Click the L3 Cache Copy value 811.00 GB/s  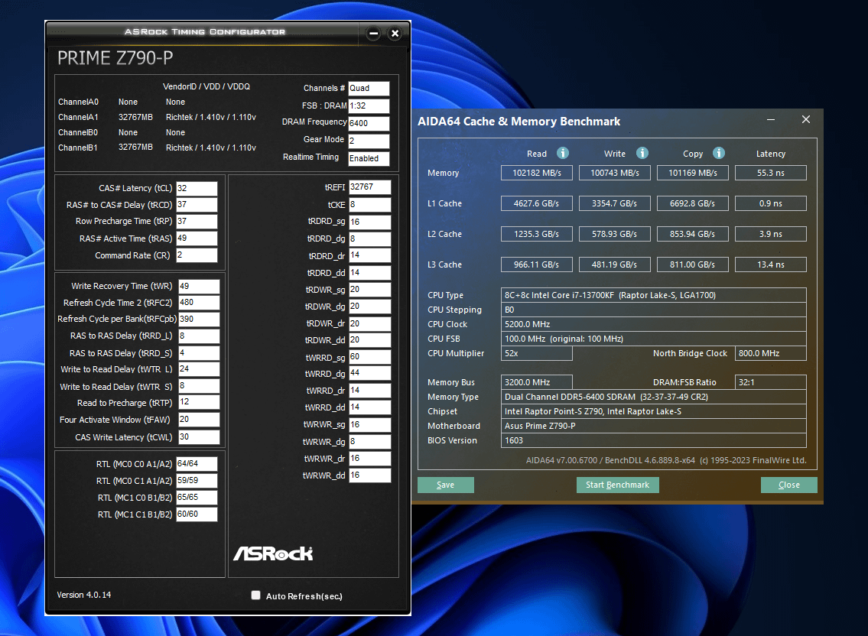coord(693,264)
